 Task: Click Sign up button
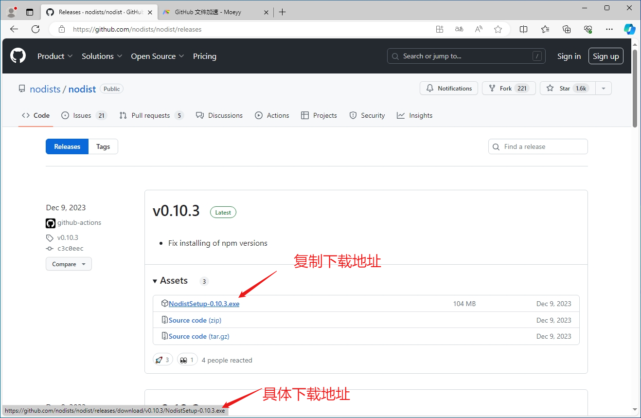pos(606,56)
